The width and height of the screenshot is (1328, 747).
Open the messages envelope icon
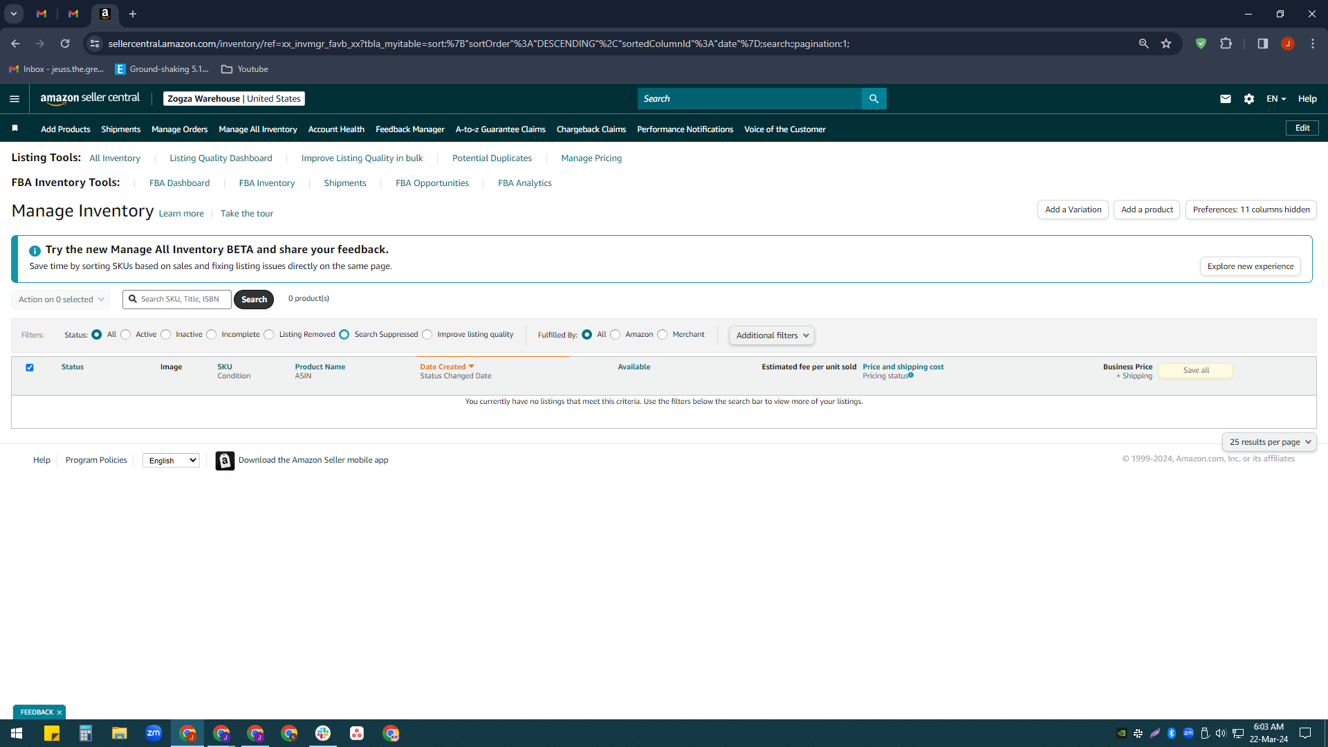(1225, 99)
